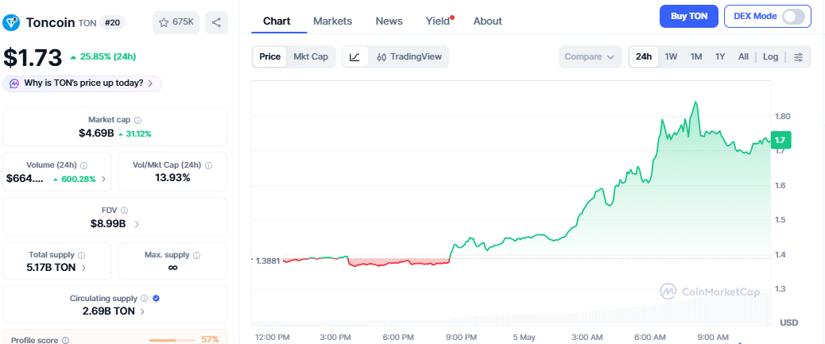The image size is (825, 344).
Task: Toggle DEX Mode switch
Action: click(793, 17)
